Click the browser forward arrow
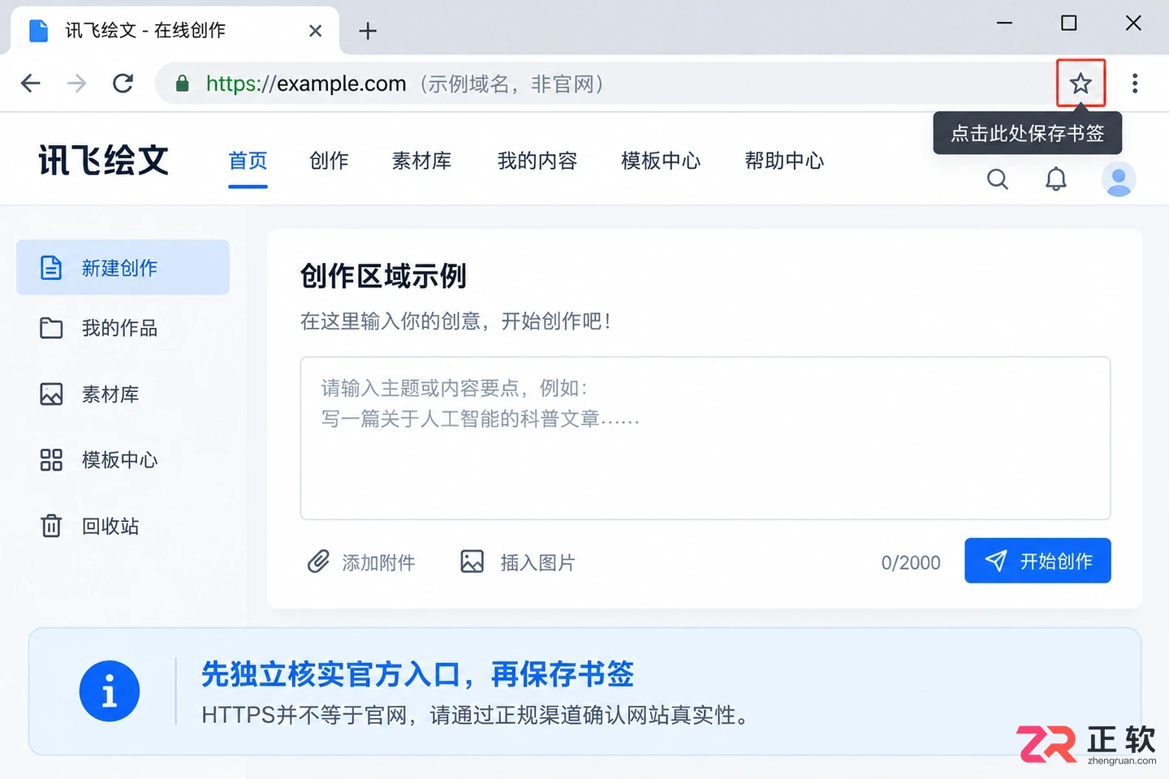The image size is (1169, 779). (x=76, y=83)
